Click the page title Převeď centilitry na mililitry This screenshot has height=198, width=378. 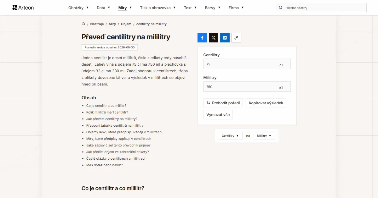(126, 37)
